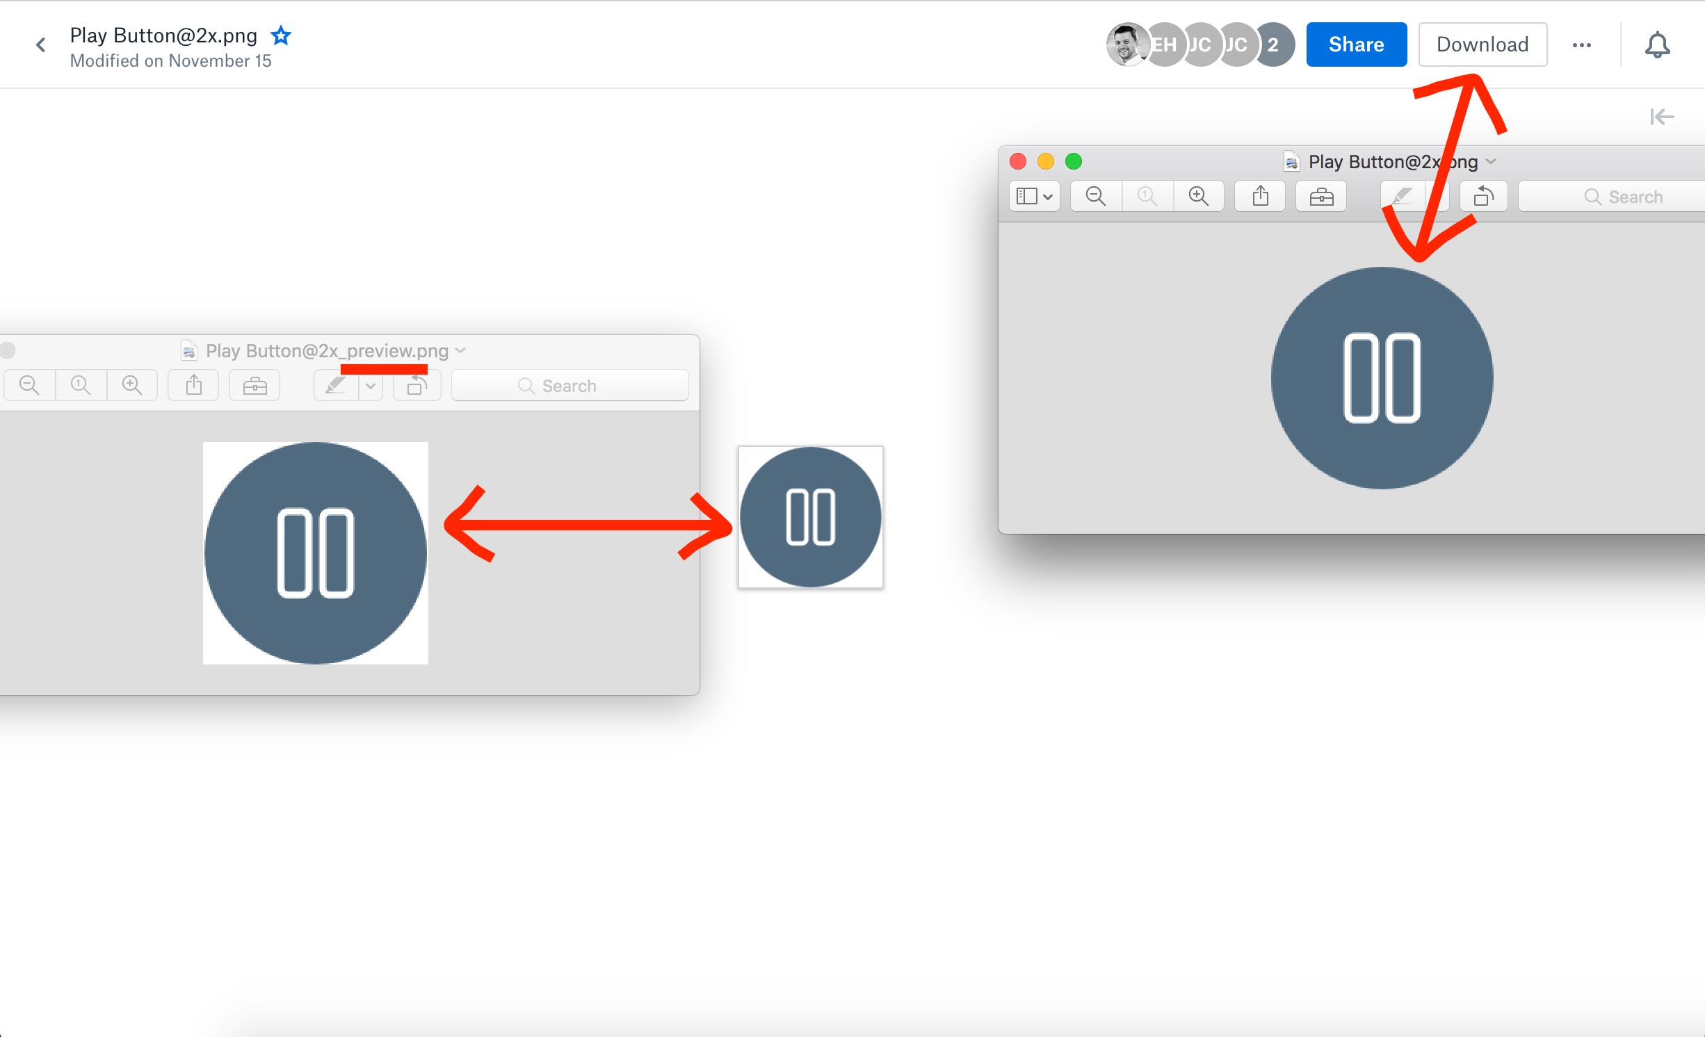Click the Download button for Play Button@2x.png

[x=1482, y=45]
